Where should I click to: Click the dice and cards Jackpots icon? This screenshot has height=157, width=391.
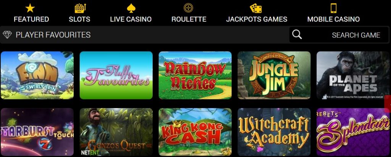256,8
